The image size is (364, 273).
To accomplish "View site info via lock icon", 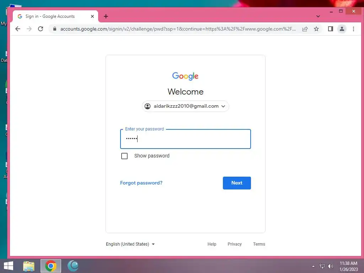I will [55, 29].
